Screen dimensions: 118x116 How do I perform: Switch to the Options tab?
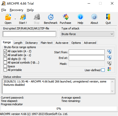(x=76, y=43)
